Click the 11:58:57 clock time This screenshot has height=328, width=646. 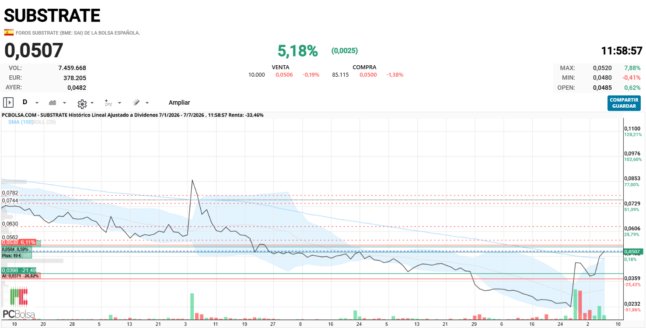click(x=622, y=51)
